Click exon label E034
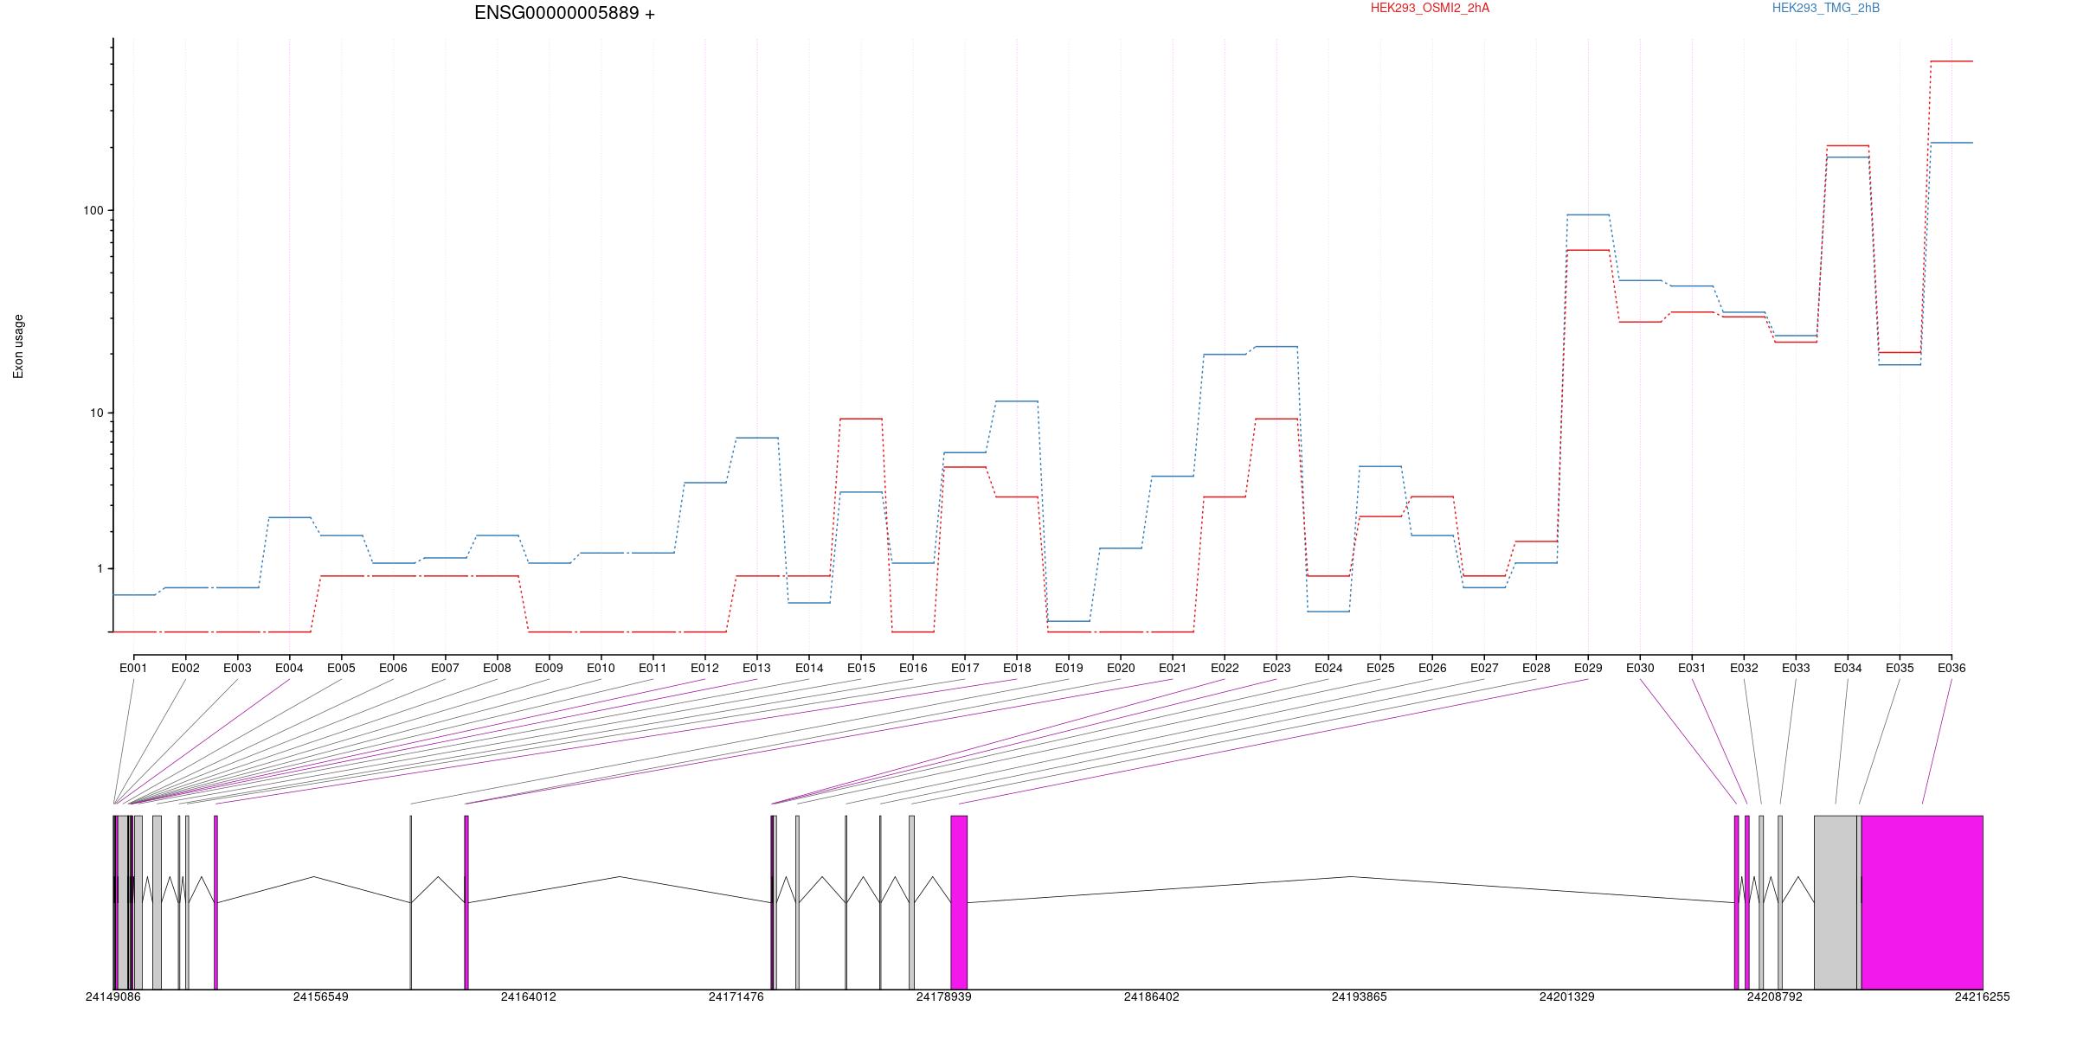This screenshot has height=1038, width=2077. 1848,668
